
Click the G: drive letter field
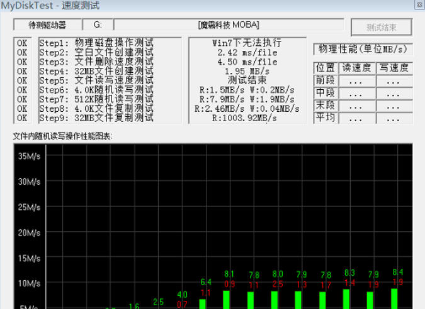pyautogui.click(x=98, y=25)
